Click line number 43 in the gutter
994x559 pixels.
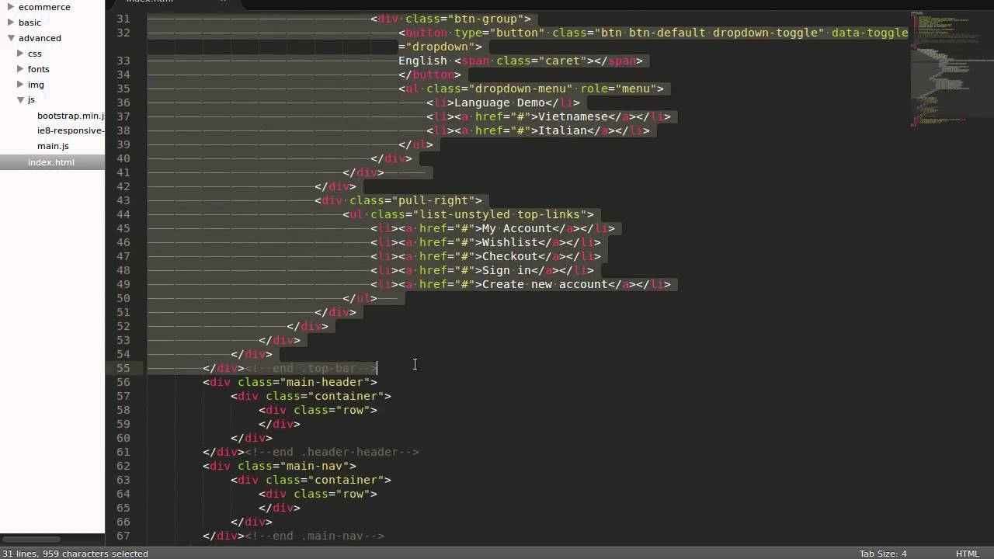(x=123, y=200)
